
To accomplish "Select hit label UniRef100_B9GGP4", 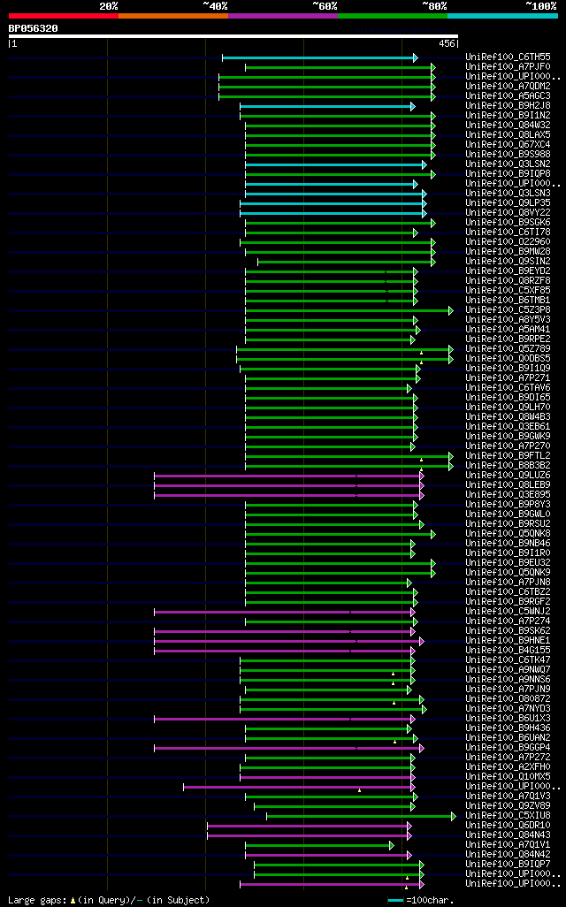I will [x=509, y=747].
